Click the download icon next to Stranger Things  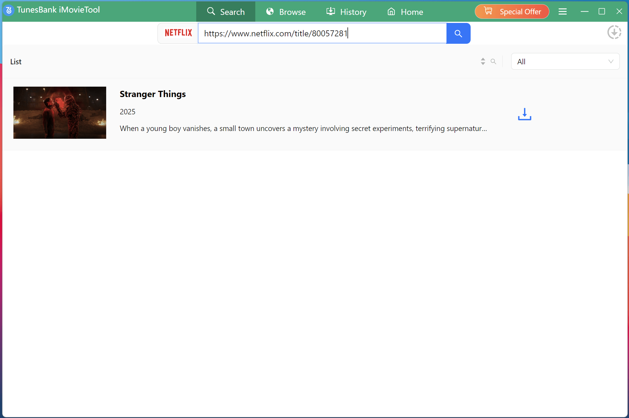click(x=524, y=114)
